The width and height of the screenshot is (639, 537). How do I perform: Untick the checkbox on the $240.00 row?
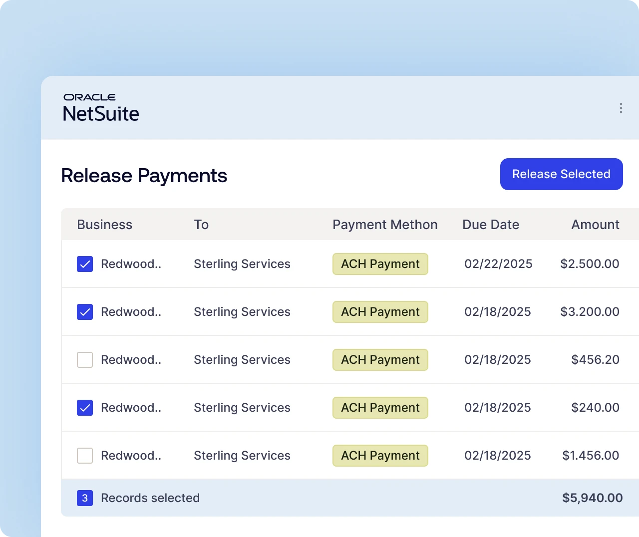click(x=85, y=408)
